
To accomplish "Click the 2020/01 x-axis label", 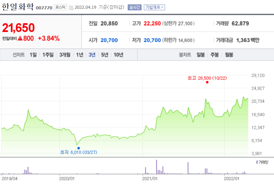I will click(x=67, y=179).
